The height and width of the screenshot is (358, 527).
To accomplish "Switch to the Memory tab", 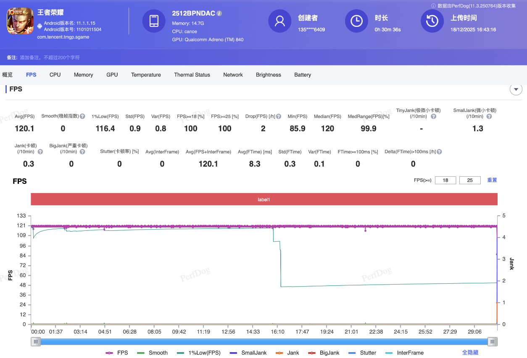I will tap(83, 75).
